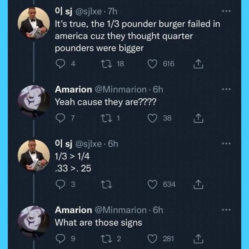Reply to the "1/3 > 1/4" tweet
249x249 pixels.
click(60, 184)
